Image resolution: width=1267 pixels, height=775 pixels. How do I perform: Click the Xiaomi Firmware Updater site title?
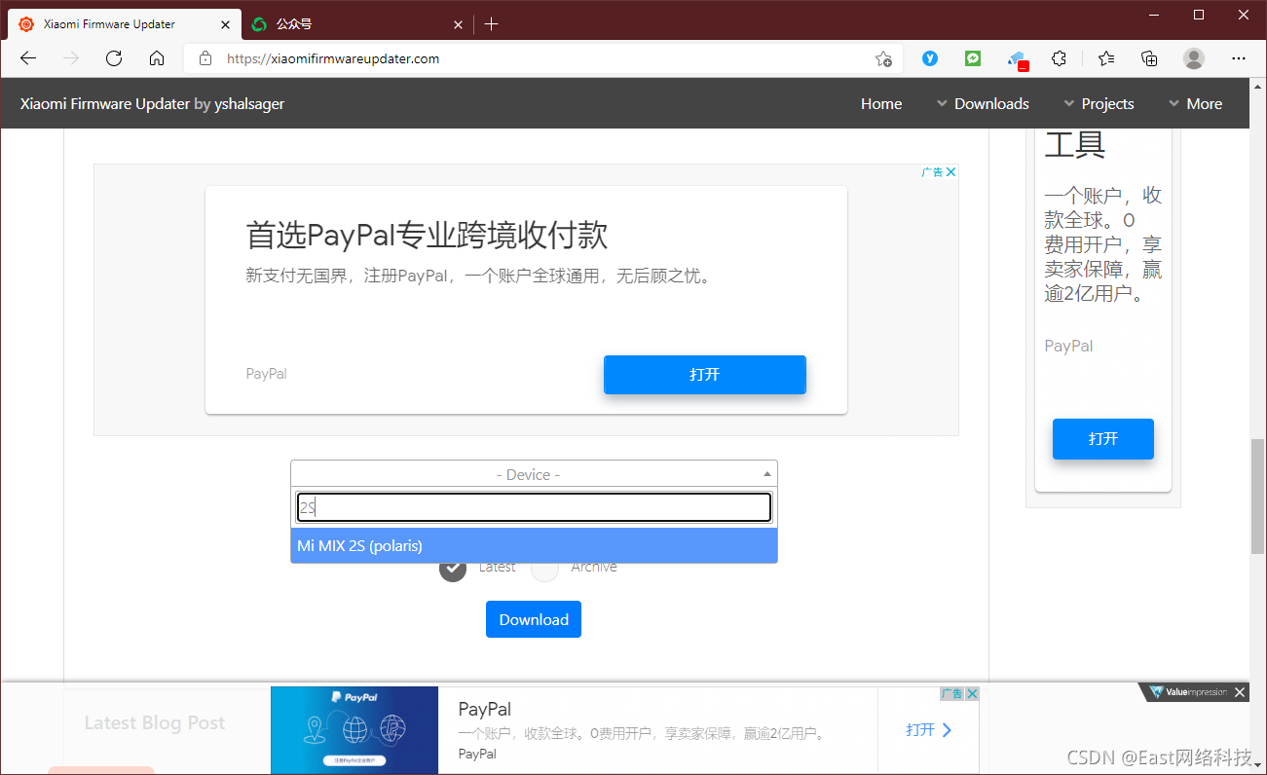coord(105,103)
